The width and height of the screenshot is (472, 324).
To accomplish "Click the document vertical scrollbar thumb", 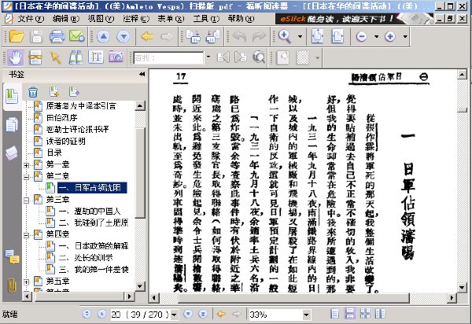I will (x=462, y=110).
